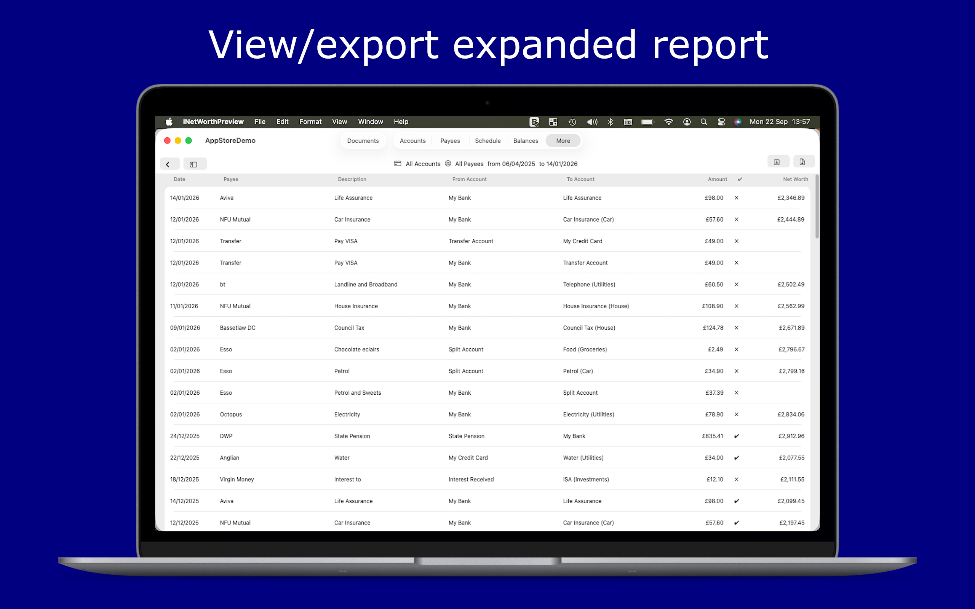Toggle cleared mark on bt Landline row

(x=737, y=284)
